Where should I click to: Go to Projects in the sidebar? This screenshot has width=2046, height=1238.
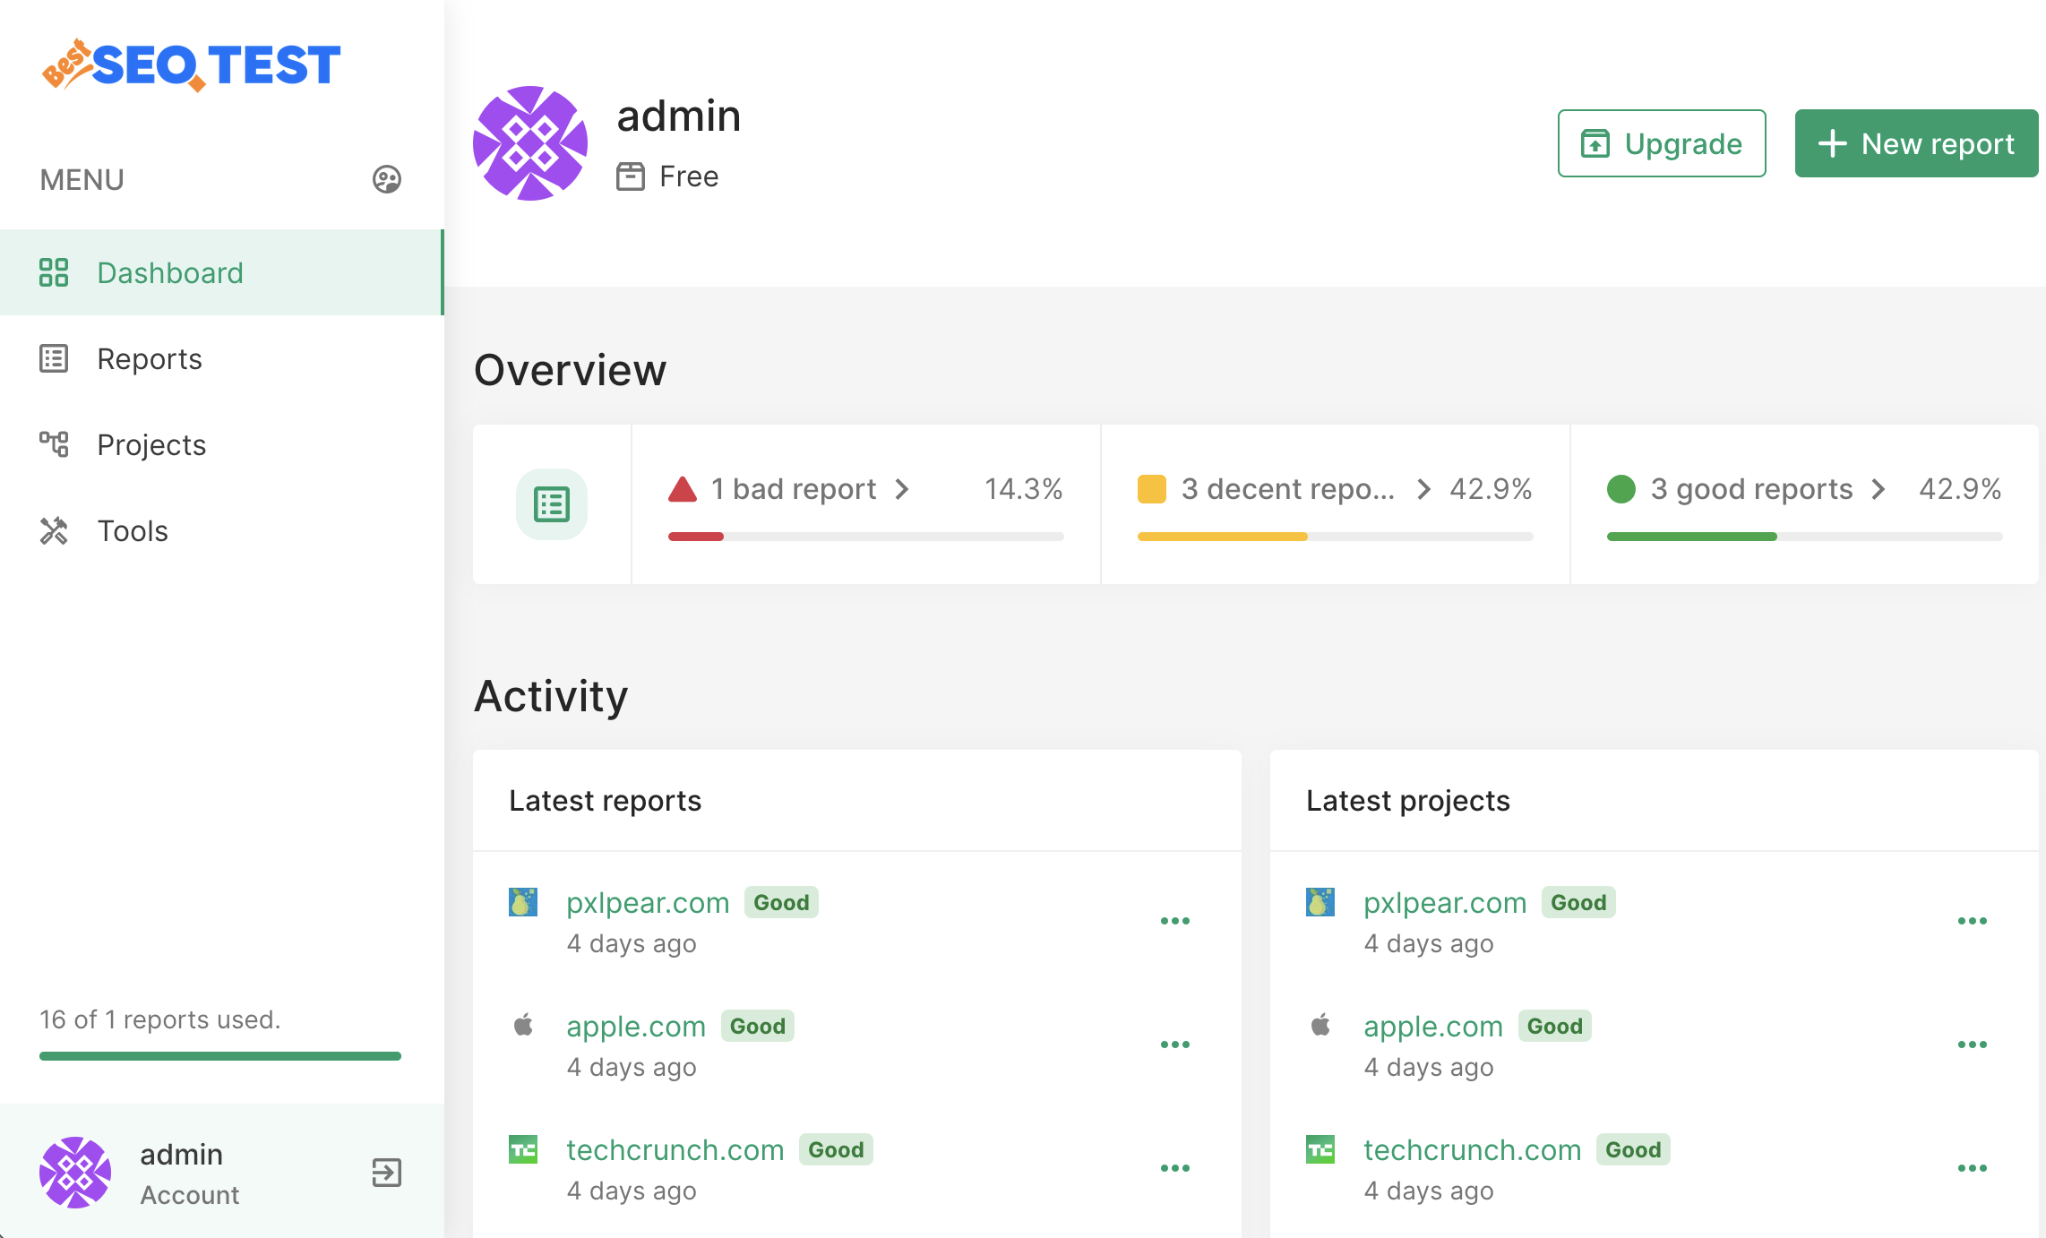click(x=150, y=445)
